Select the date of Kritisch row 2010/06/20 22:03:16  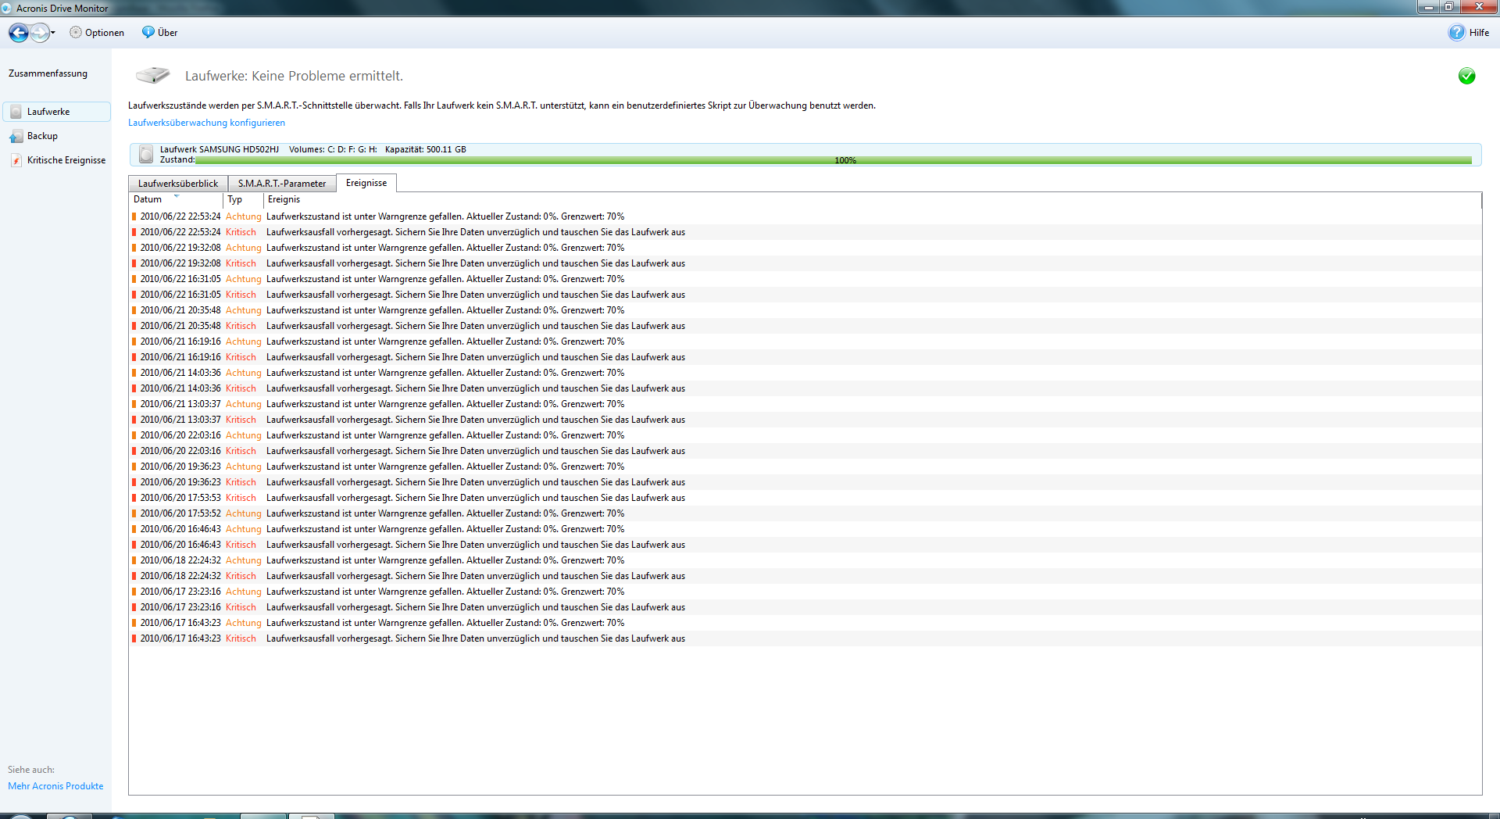[x=180, y=451]
